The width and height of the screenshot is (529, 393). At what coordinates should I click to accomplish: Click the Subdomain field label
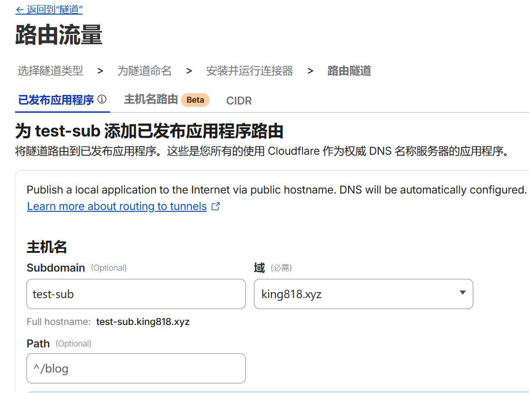pyautogui.click(x=56, y=268)
